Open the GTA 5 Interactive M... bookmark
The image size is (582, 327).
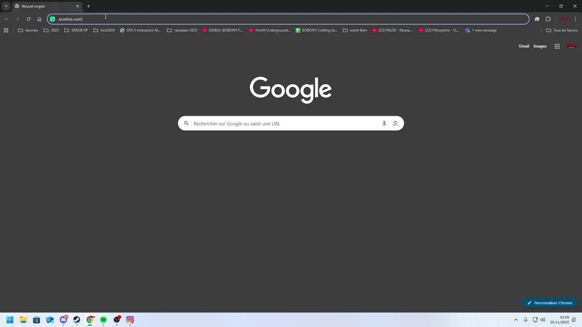click(x=140, y=30)
